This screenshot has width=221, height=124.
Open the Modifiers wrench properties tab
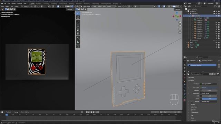pyautogui.click(x=185, y=85)
